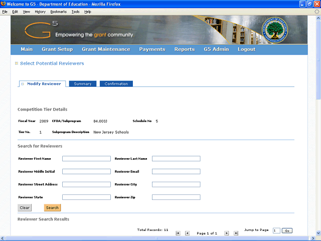Focus the Reviewer State field
This screenshot has height=241, width=321.
click(x=86, y=197)
